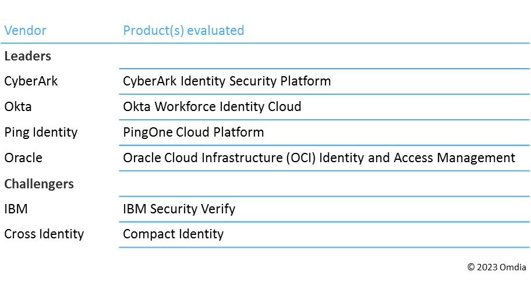This screenshot has width=531, height=286.
Task: Select the IBM Security Verify product
Action: 179,209
